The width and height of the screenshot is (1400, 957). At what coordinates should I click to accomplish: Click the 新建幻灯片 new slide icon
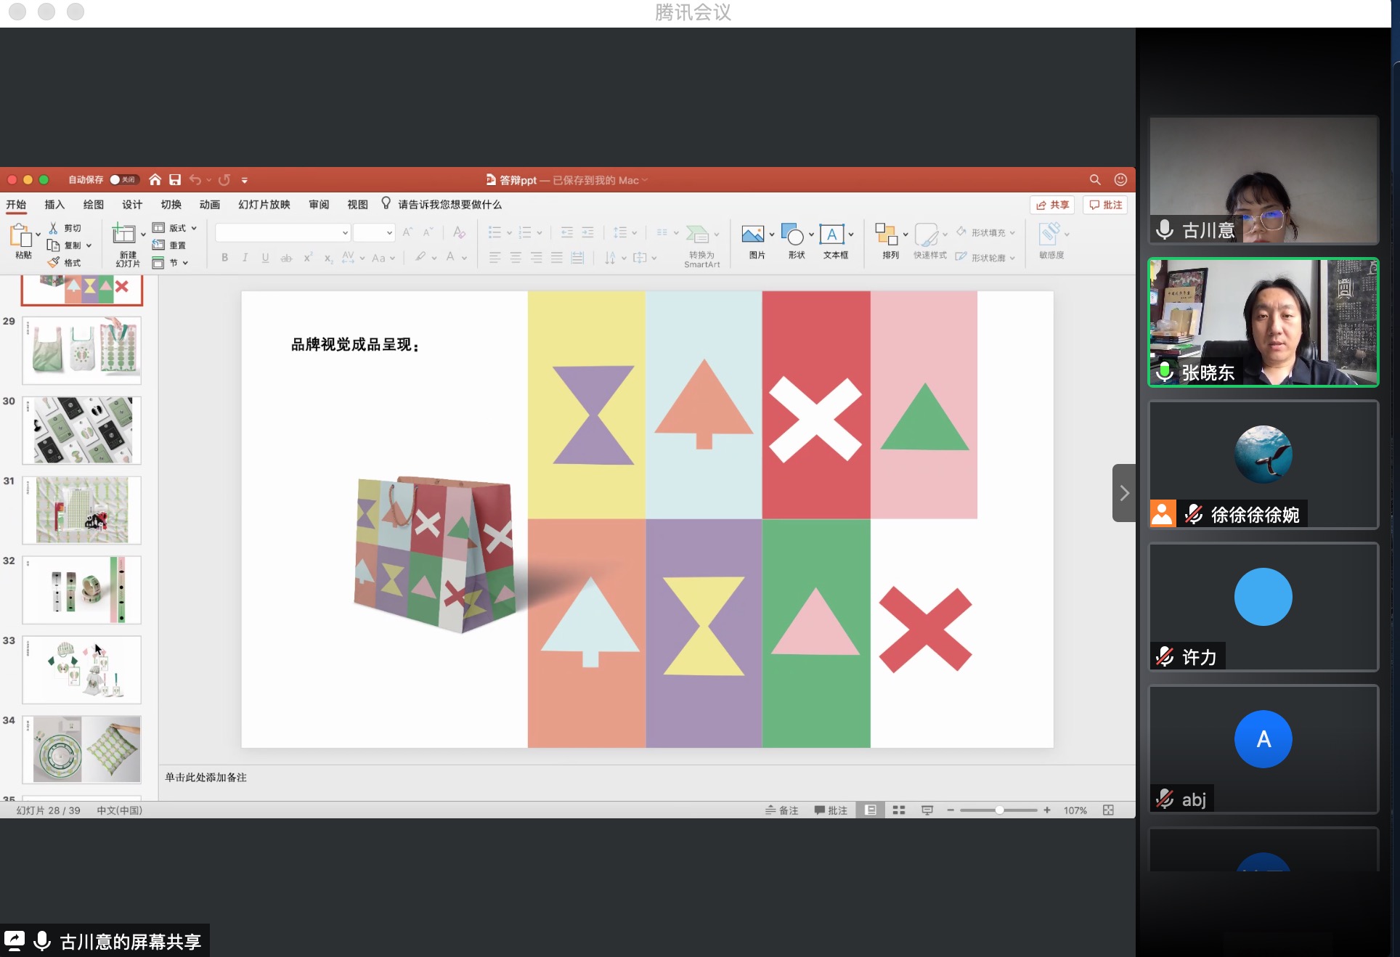[x=123, y=235]
